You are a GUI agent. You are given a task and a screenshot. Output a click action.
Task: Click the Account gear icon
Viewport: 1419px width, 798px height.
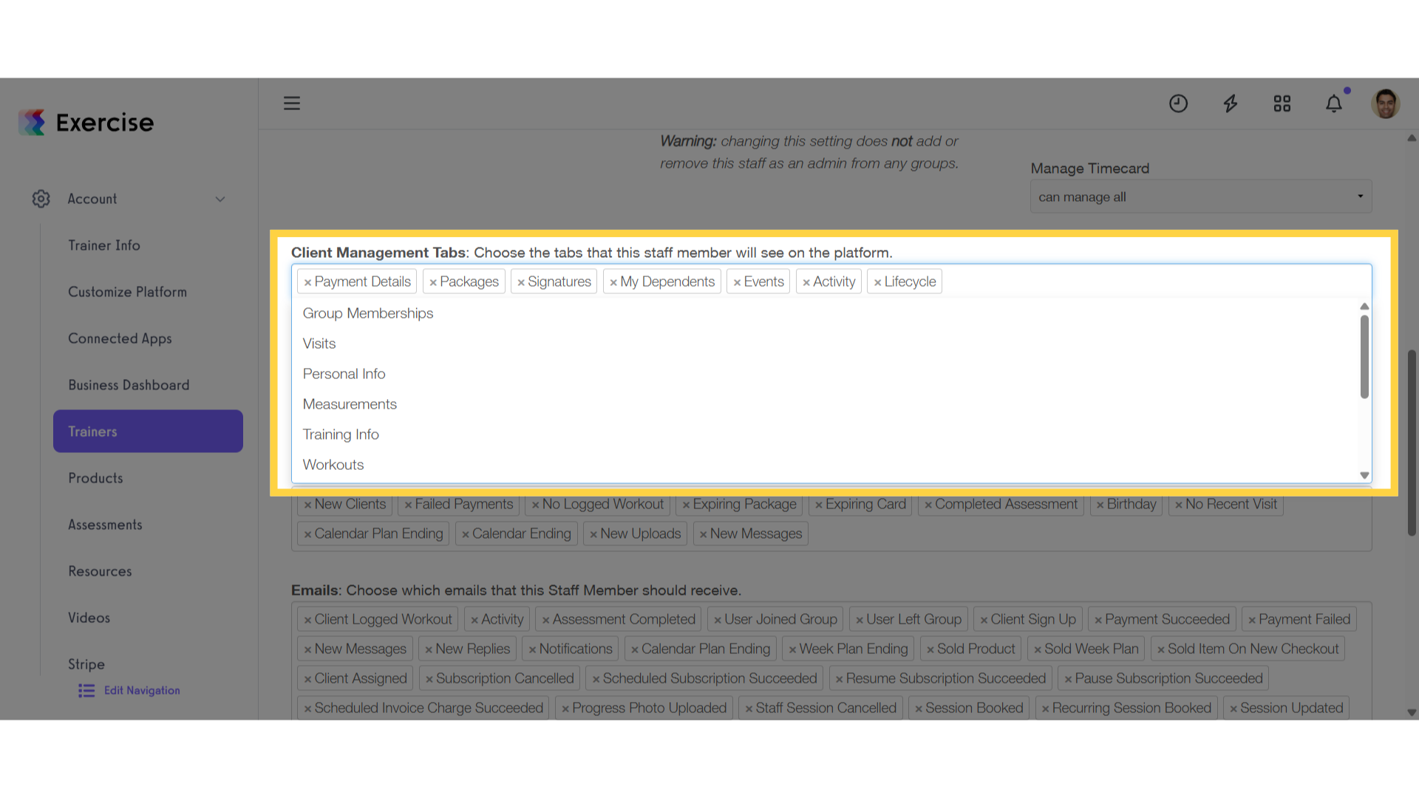[41, 199]
